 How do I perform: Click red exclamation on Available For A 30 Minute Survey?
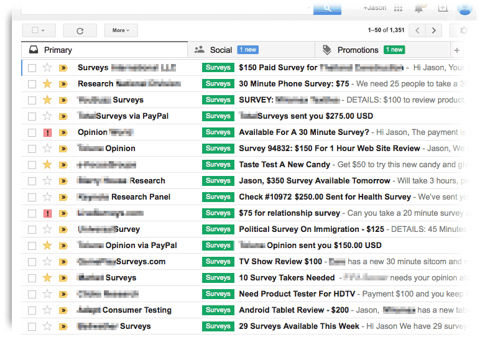[47, 132]
